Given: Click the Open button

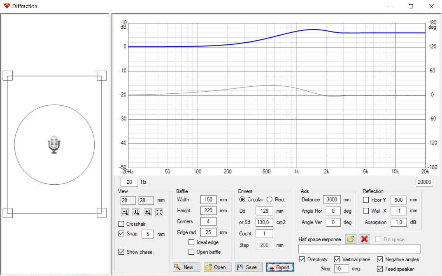Looking at the screenshot, I should [x=217, y=267].
